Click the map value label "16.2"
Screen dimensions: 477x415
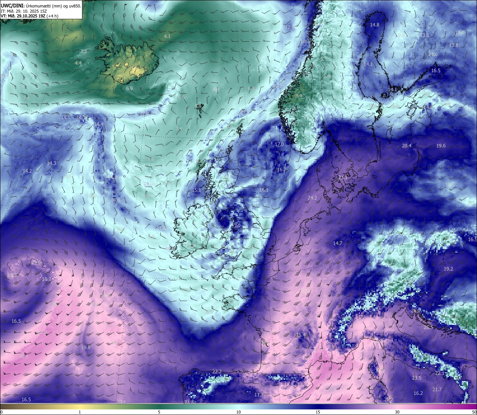[418, 393]
